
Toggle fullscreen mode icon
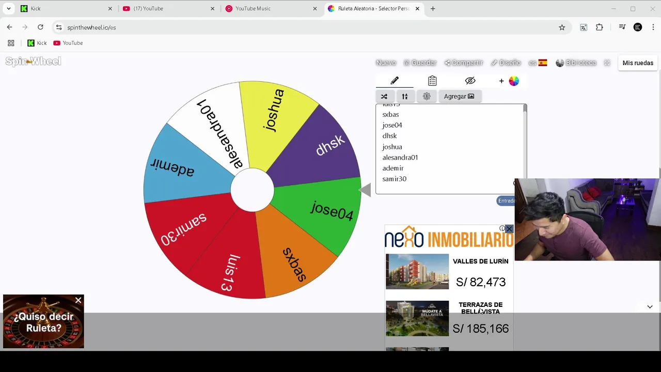(607, 63)
